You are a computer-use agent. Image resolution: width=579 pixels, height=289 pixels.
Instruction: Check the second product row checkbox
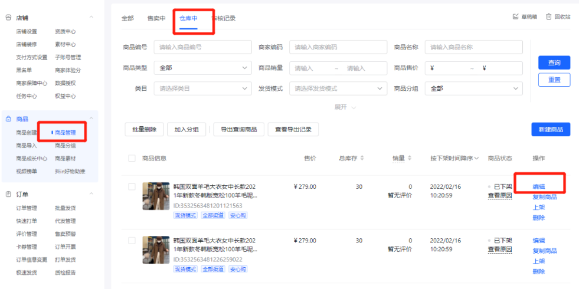pos(132,241)
